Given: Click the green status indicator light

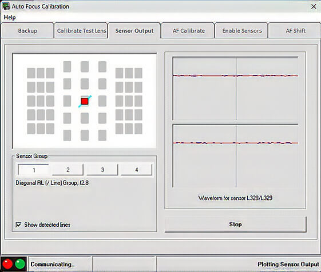Looking at the screenshot, I should coord(20,264).
